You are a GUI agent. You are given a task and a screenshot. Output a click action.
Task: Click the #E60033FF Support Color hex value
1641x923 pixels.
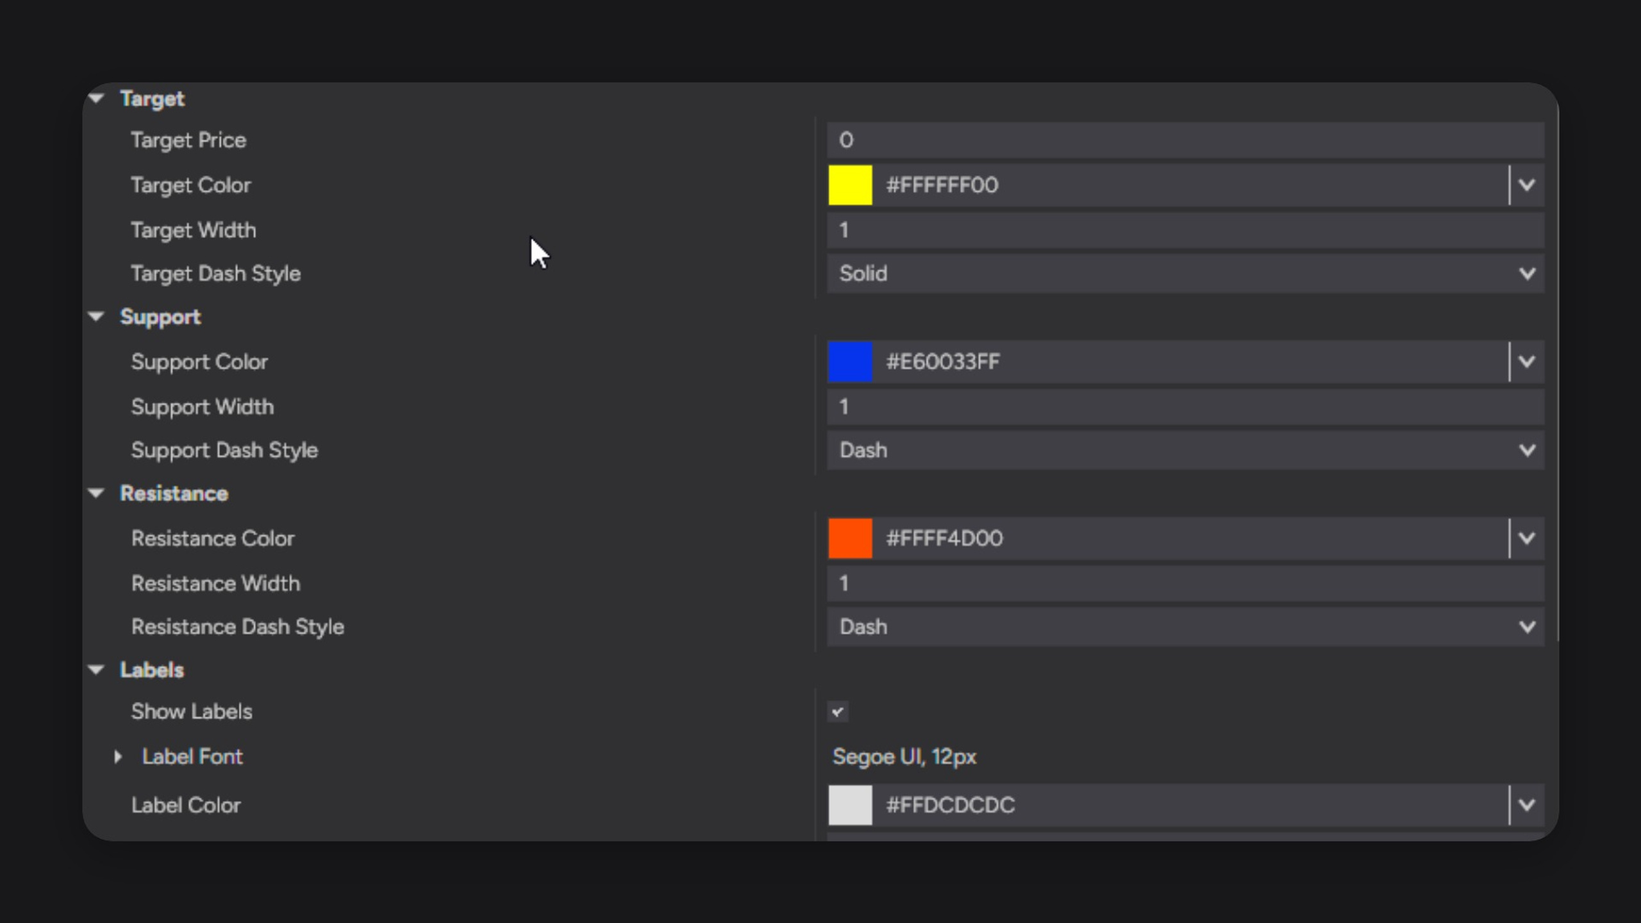point(942,362)
